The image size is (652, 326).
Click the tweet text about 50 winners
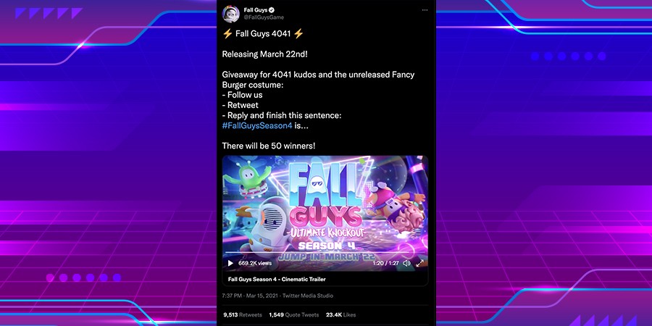click(x=269, y=146)
